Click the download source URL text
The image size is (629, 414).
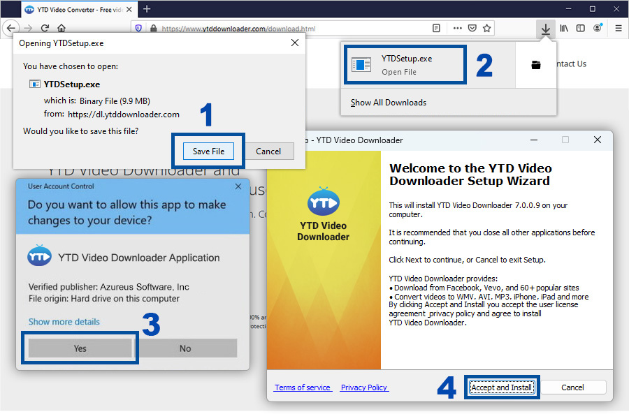124,114
